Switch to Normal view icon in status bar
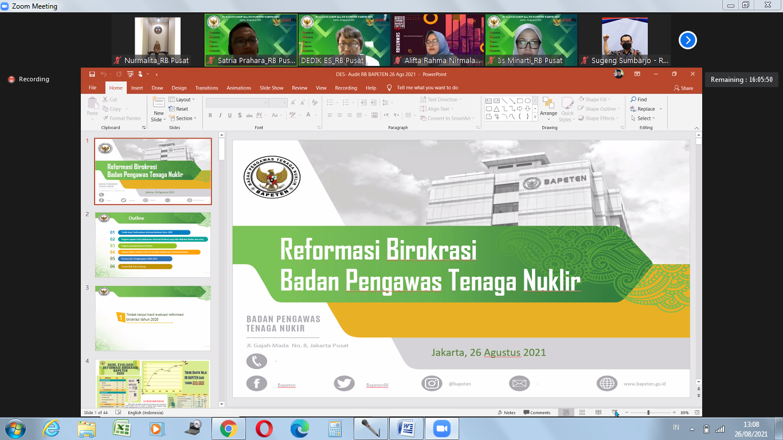Screen dimensions: 783x440 click(566, 412)
